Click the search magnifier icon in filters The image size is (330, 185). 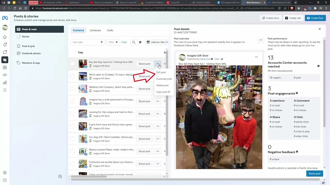click(x=134, y=42)
